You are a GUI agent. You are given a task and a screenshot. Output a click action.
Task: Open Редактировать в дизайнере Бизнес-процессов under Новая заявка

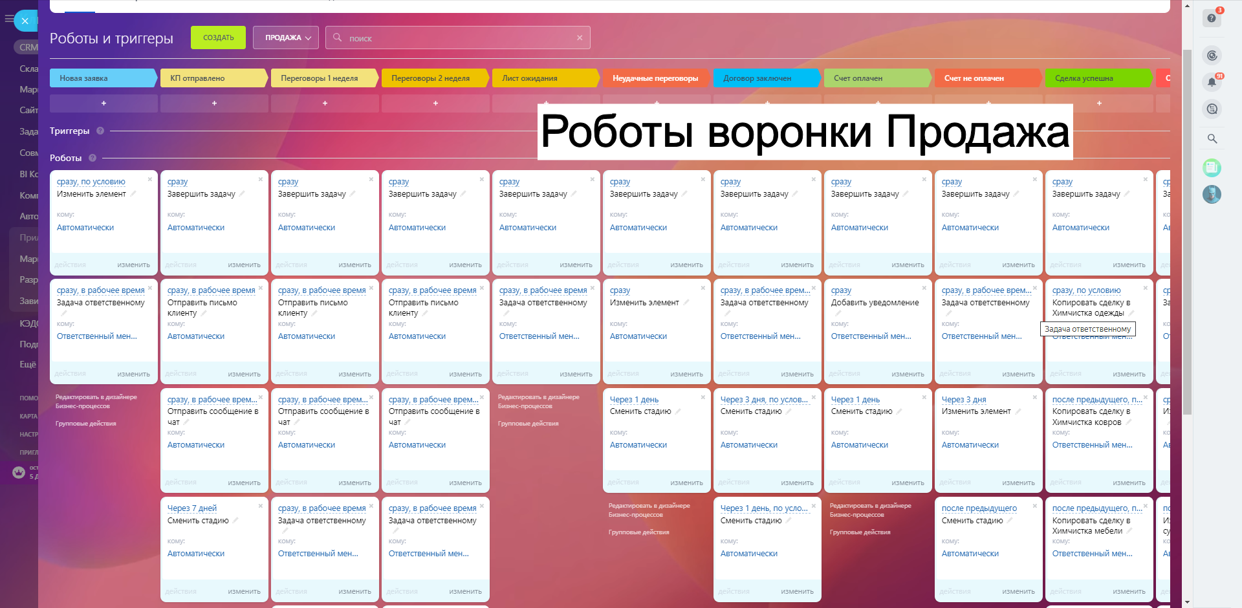(96, 402)
